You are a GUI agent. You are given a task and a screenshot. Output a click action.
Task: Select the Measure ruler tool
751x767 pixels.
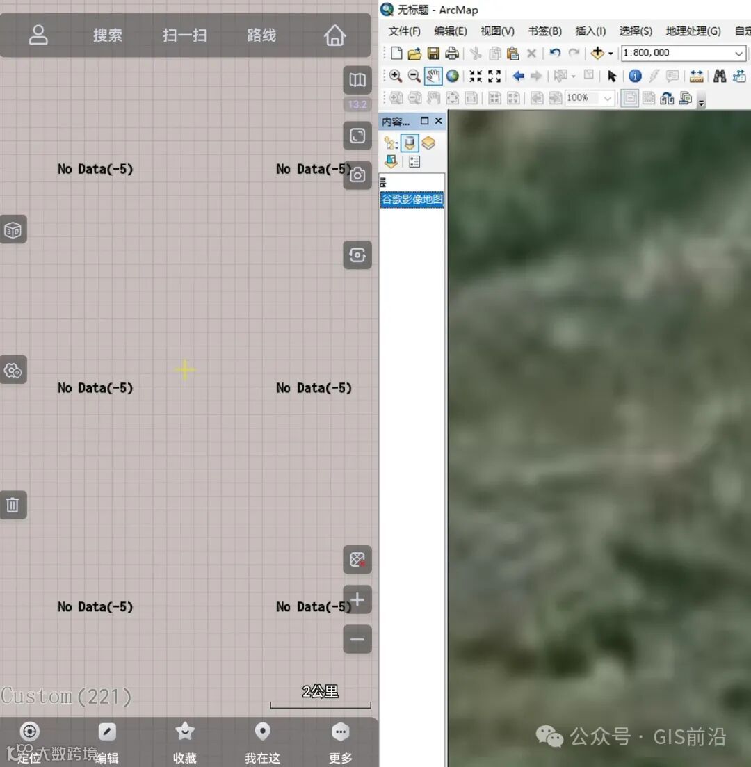[696, 76]
